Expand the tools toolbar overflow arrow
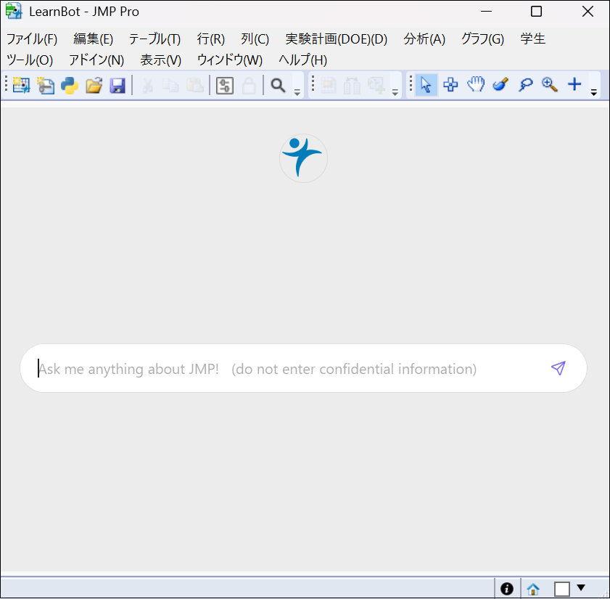This screenshot has height=599, width=610. [x=593, y=92]
